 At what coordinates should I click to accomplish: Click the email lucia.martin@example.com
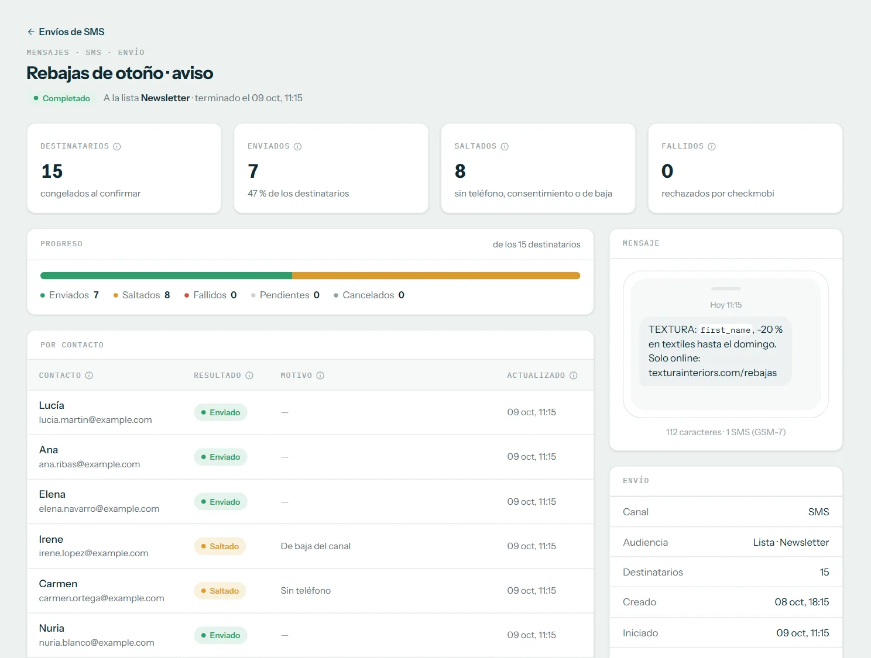click(95, 420)
